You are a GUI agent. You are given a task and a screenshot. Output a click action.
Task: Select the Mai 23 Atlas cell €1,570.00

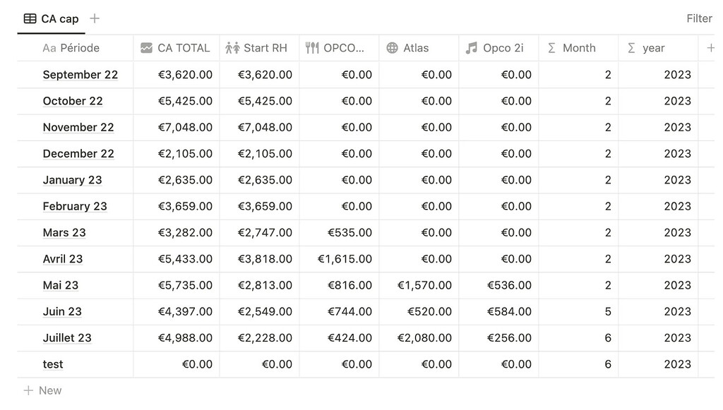coord(424,285)
